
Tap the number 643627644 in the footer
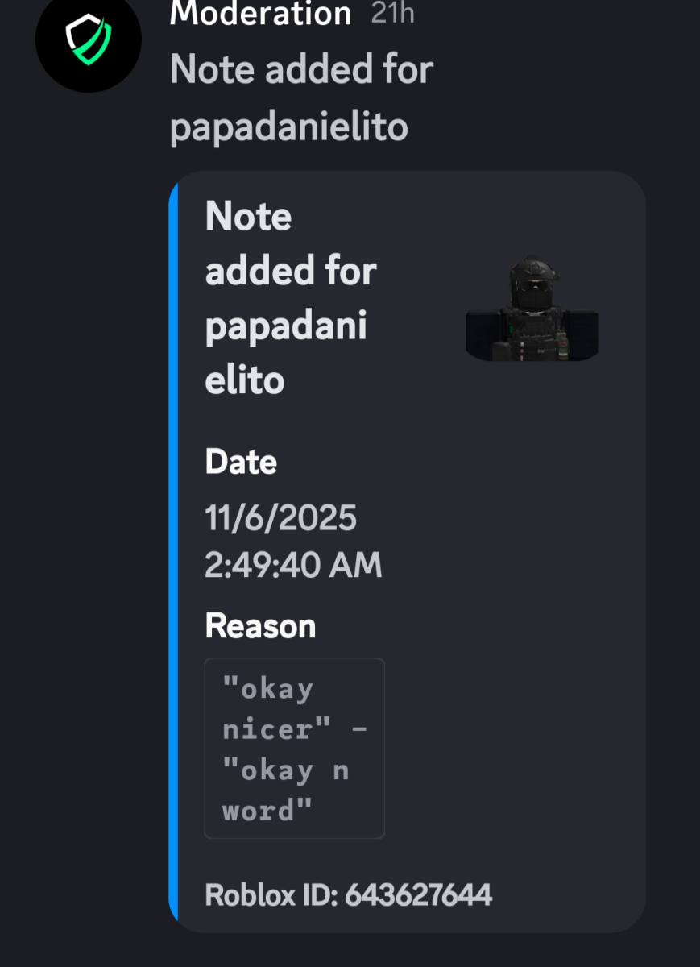pyautogui.click(x=418, y=894)
